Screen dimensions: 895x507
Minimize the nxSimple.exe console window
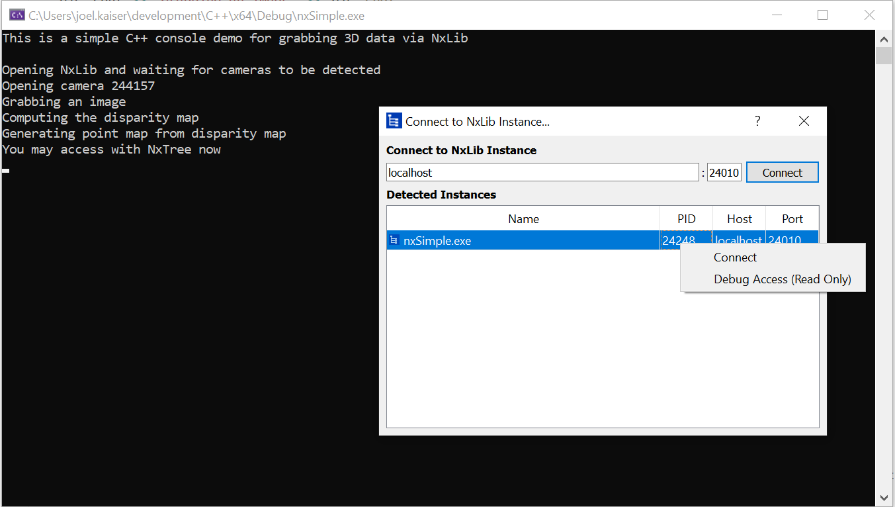click(x=775, y=15)
